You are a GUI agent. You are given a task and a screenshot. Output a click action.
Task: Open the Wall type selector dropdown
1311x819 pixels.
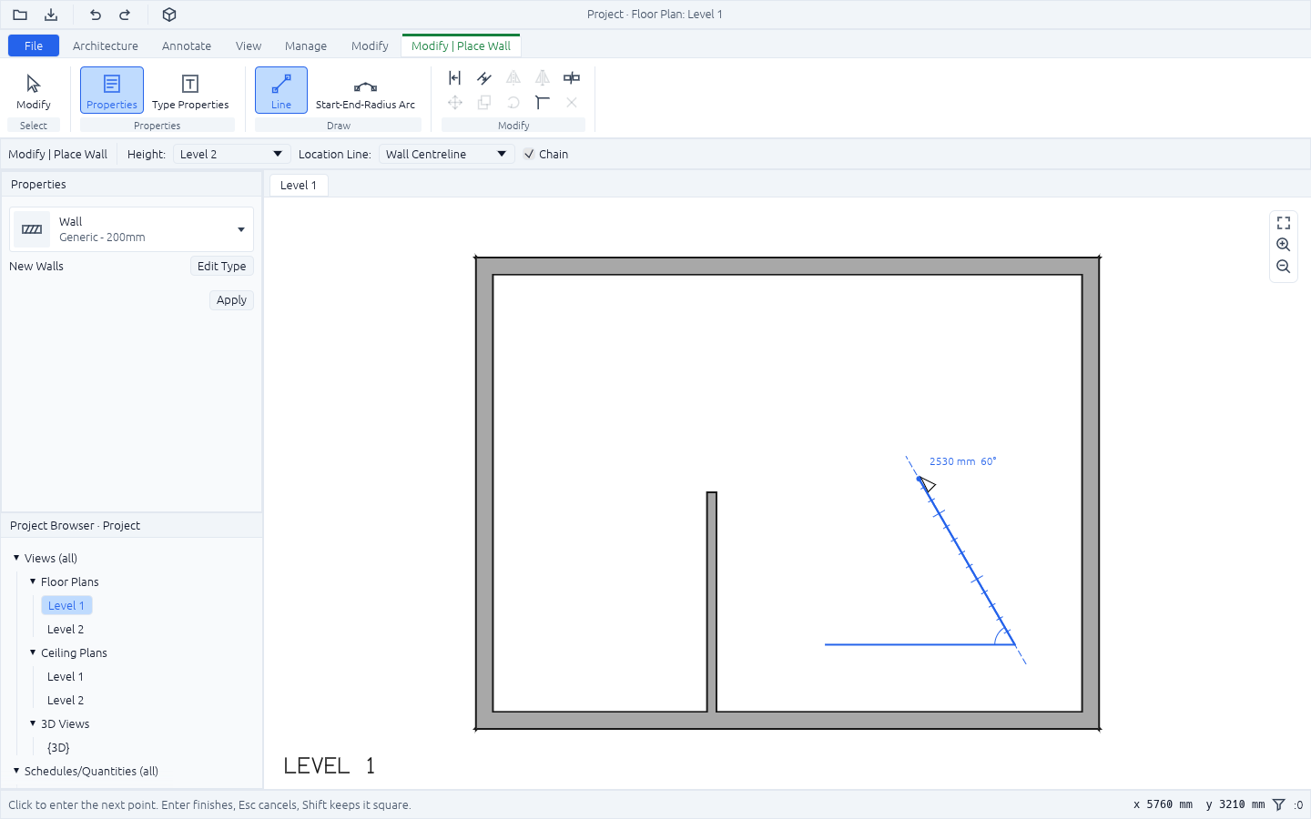[x=132, y=229]
